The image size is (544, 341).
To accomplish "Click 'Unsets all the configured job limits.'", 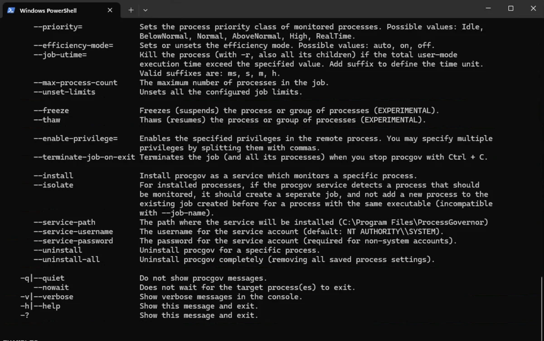I will [x=221, y=92].
